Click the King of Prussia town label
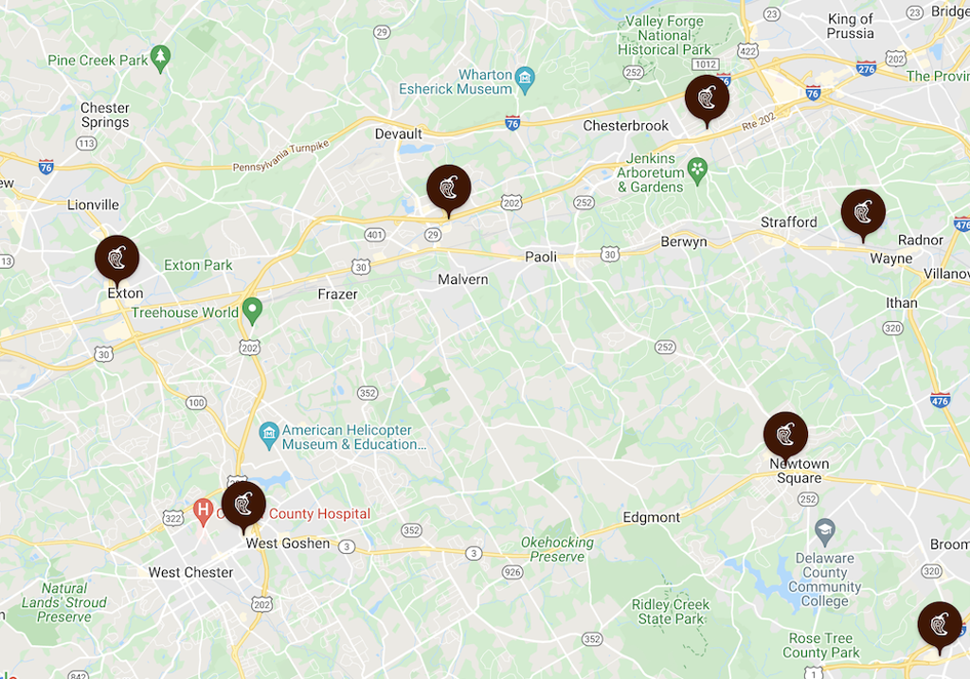 pyautogui.click(x=850, y=26)
